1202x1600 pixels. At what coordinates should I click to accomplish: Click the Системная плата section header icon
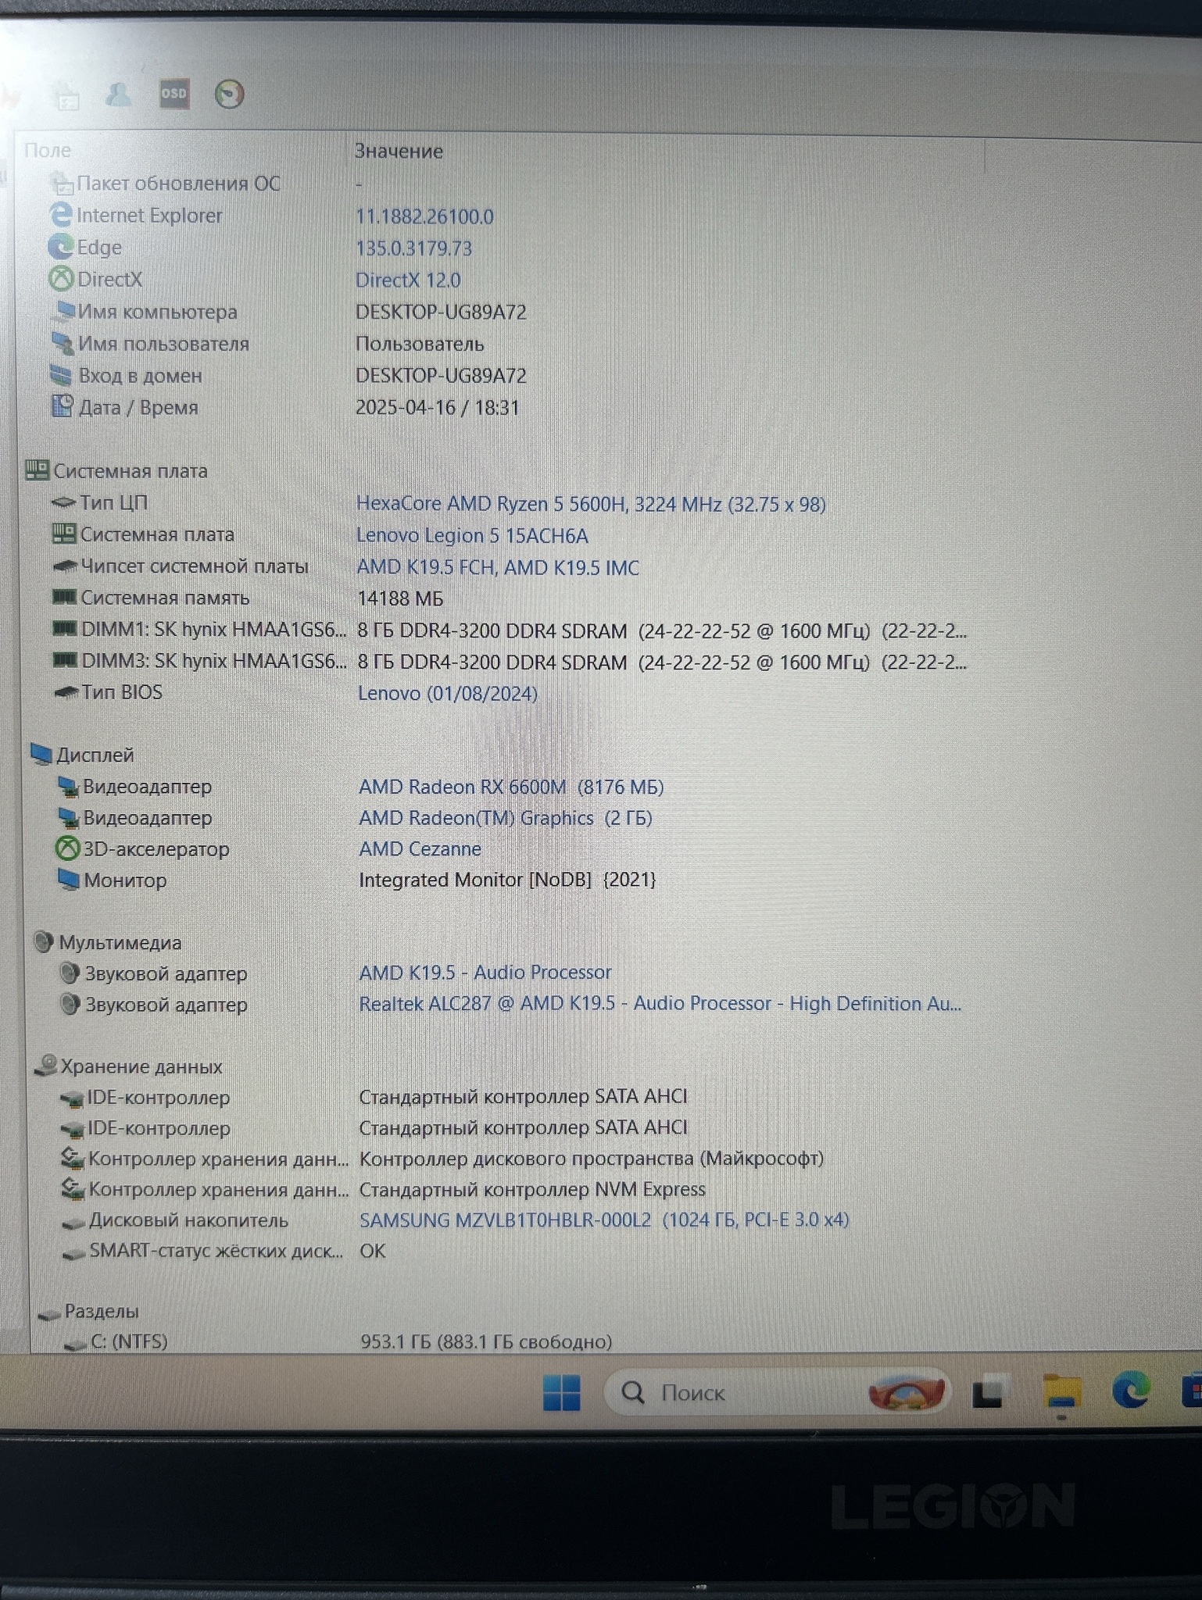(x=37, y=470)
